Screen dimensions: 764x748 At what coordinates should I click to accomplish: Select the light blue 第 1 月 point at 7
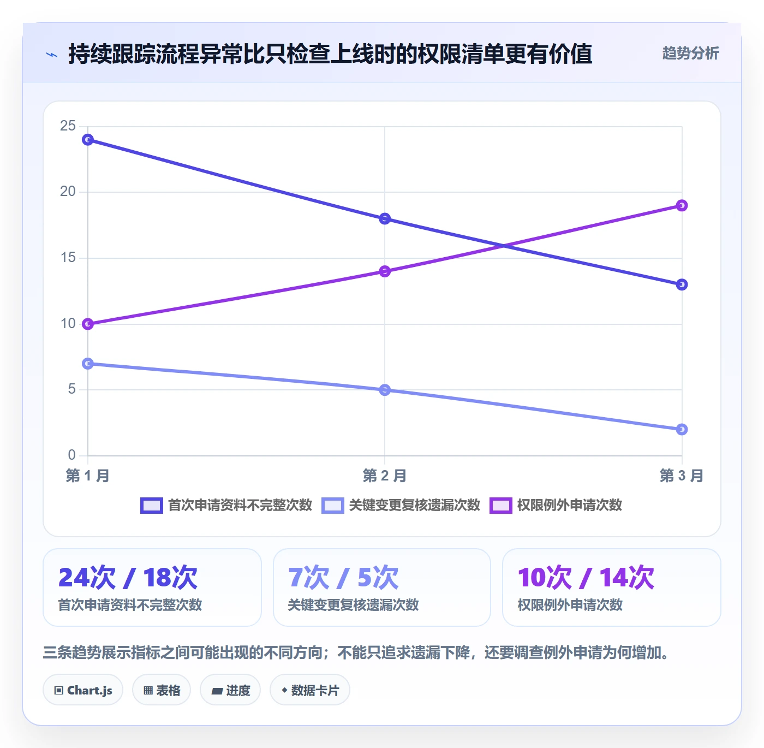coord(88,364)
